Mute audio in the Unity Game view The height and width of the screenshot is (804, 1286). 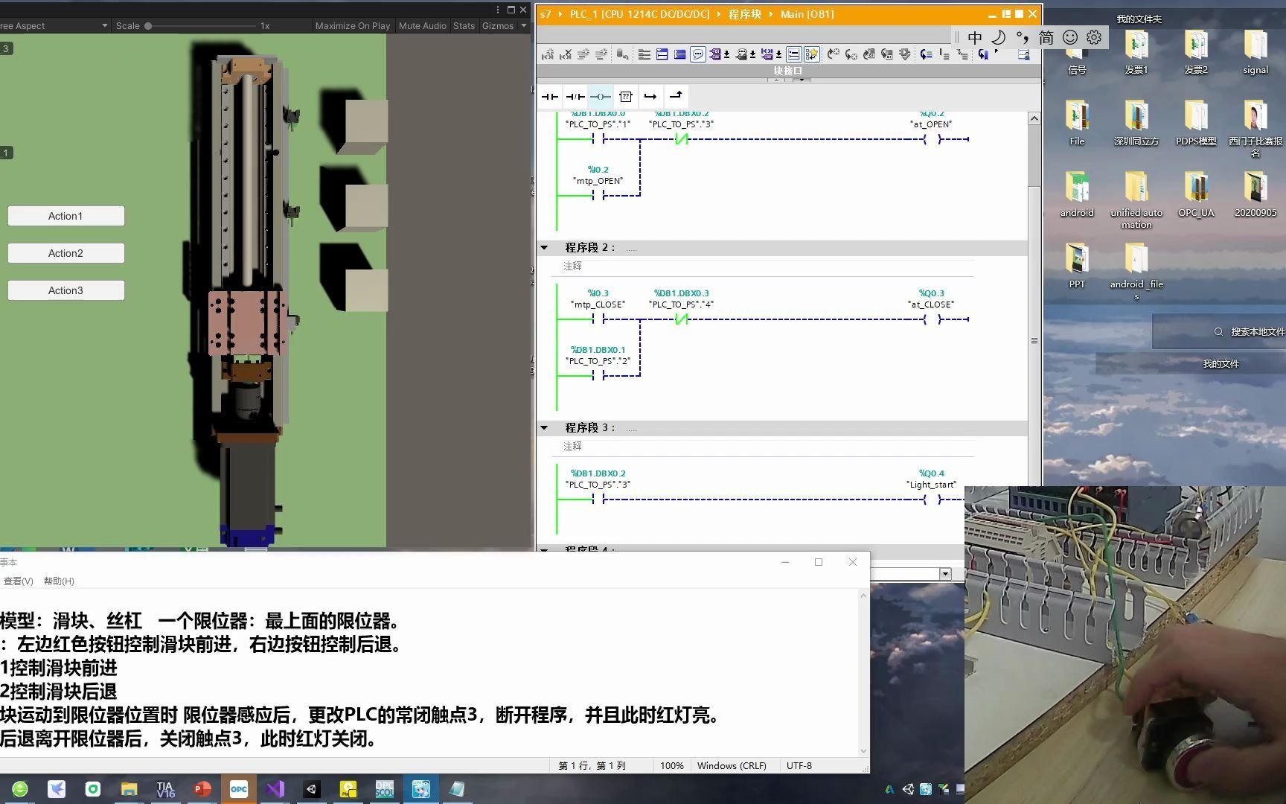click(x=422, y=25)
